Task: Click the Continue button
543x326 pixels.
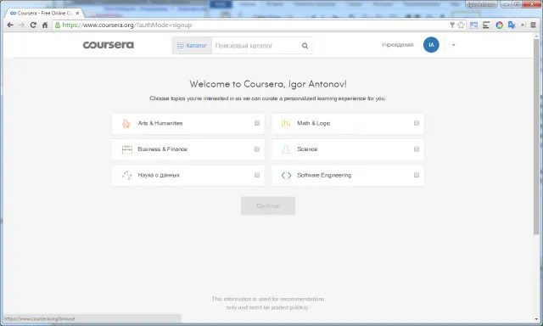Action: click(x=268, y=205)
